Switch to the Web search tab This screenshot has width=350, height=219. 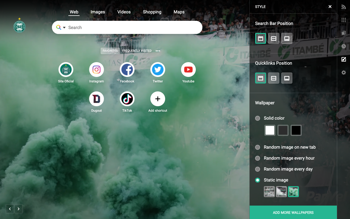click(74, 12)
